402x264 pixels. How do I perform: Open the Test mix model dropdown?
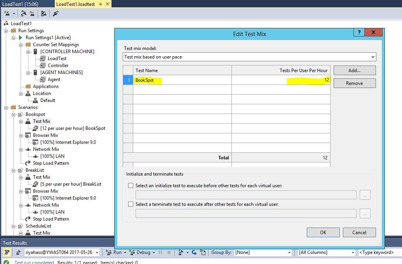(x=372, y=57)
